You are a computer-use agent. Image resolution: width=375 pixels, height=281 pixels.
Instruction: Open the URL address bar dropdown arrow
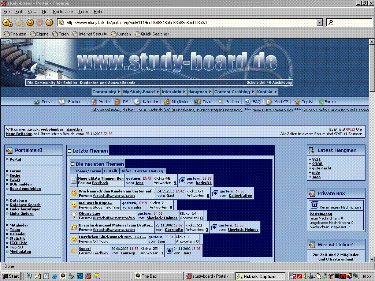coord(319,23)
